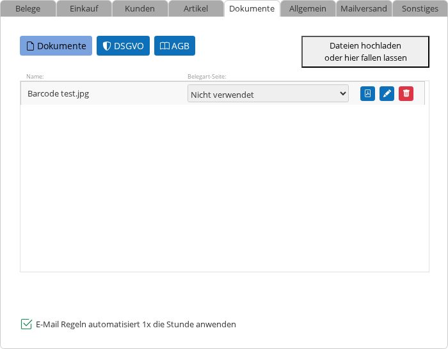The width and height of the screenshot is (448, 349).
Task: Select the 'Barcode test.jpg' file name
Action: 58,94
